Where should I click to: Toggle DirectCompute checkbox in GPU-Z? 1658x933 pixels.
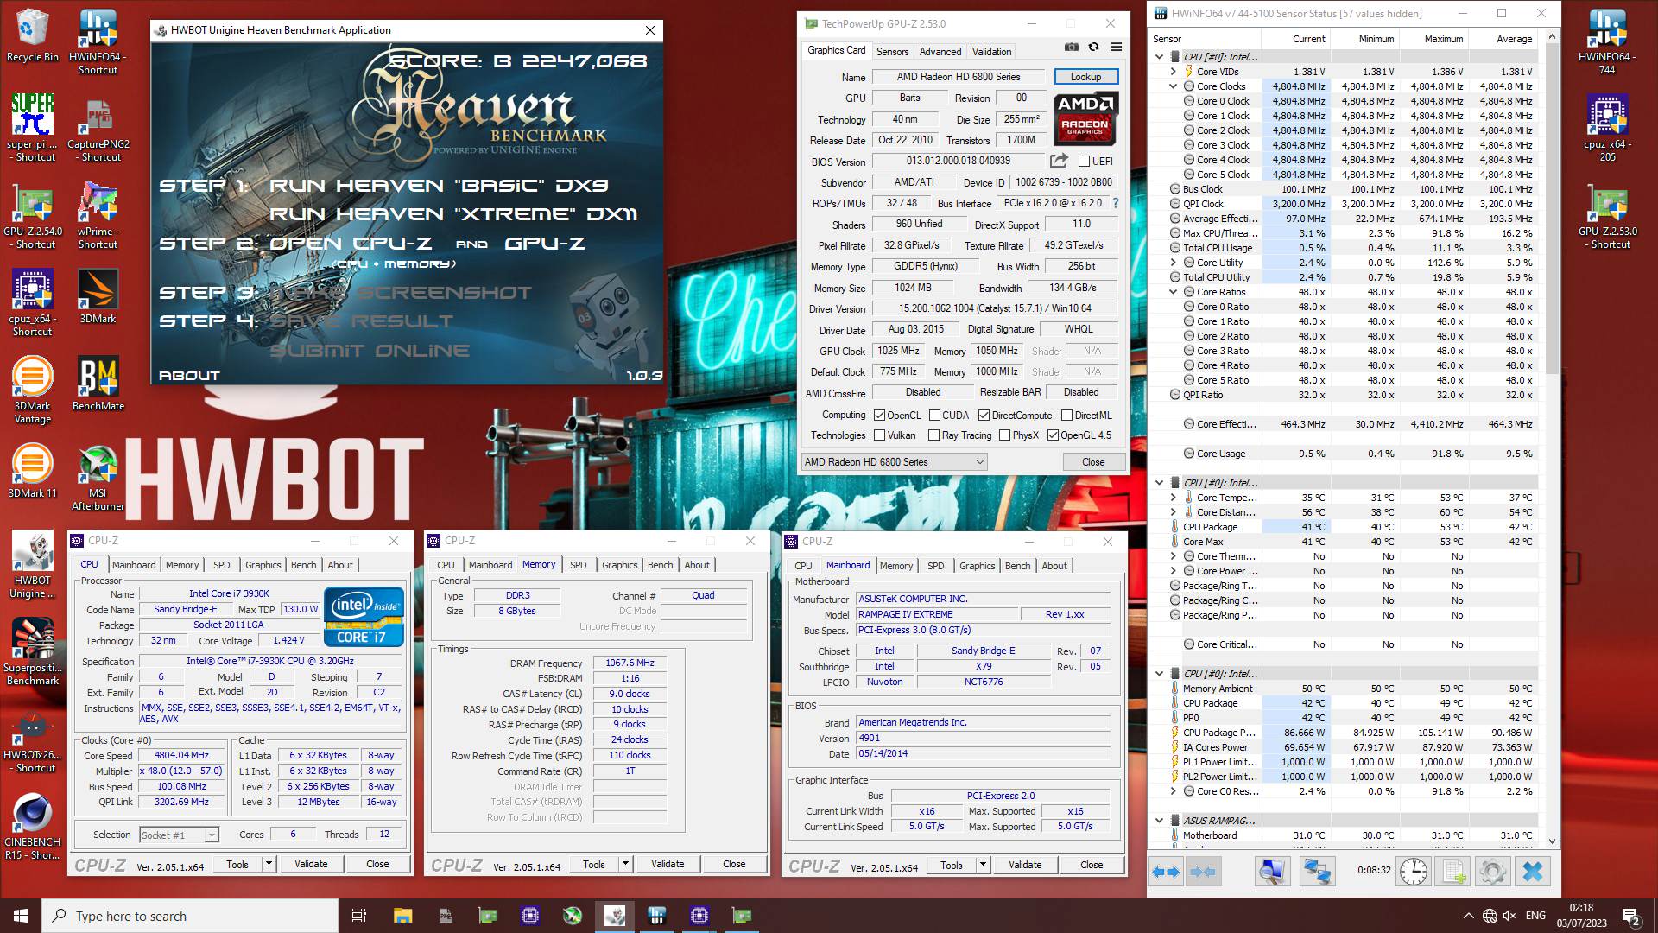pos(984,416)
